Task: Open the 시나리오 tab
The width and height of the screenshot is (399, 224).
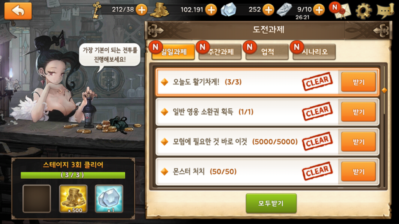Action: point(314,52)
